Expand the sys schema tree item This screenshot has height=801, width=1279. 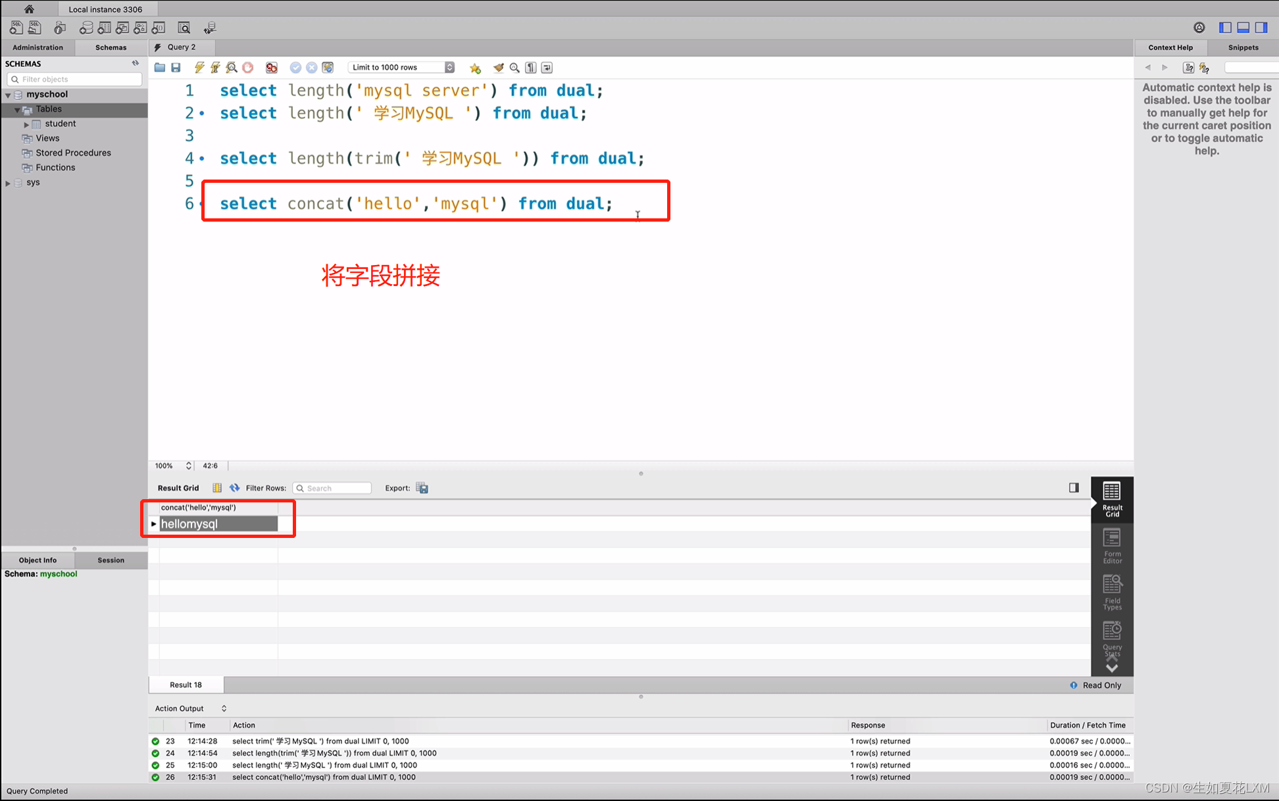[x=9, y=182]
